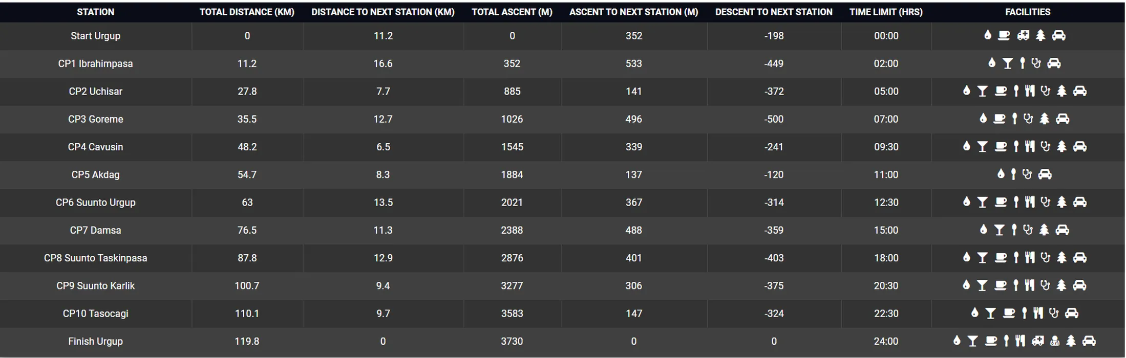Click the coffee cup icon for Start Urgup

tap(1004, 35)
